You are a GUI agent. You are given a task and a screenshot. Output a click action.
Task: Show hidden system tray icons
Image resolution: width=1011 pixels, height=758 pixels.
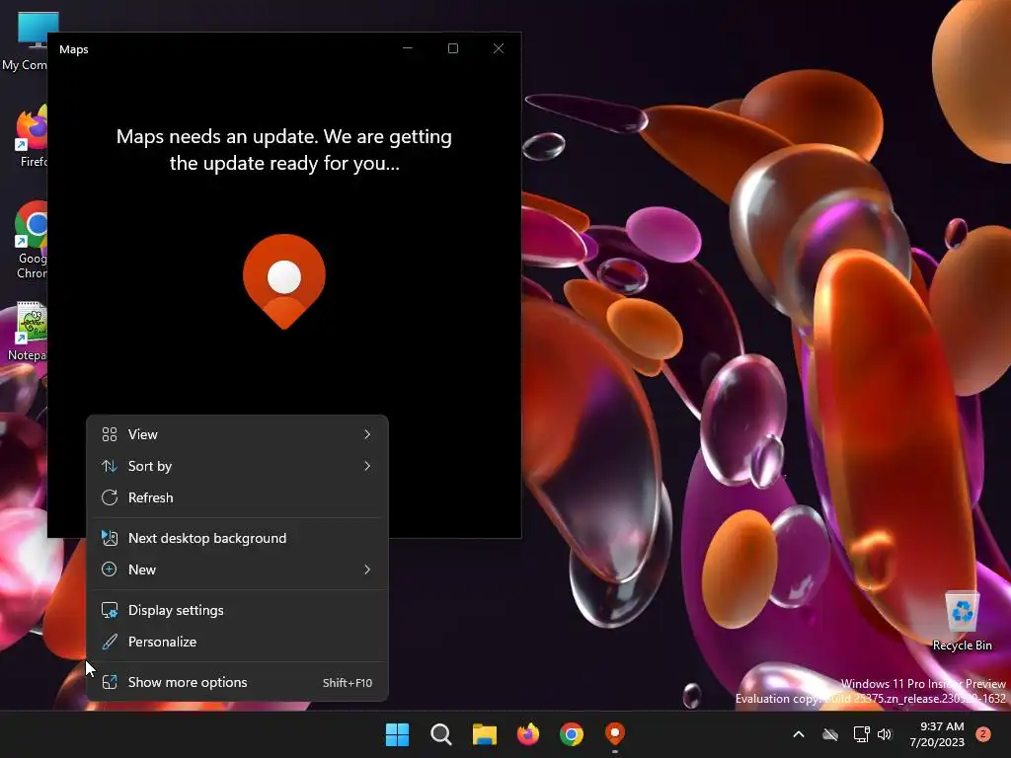(x=798, y=734)
